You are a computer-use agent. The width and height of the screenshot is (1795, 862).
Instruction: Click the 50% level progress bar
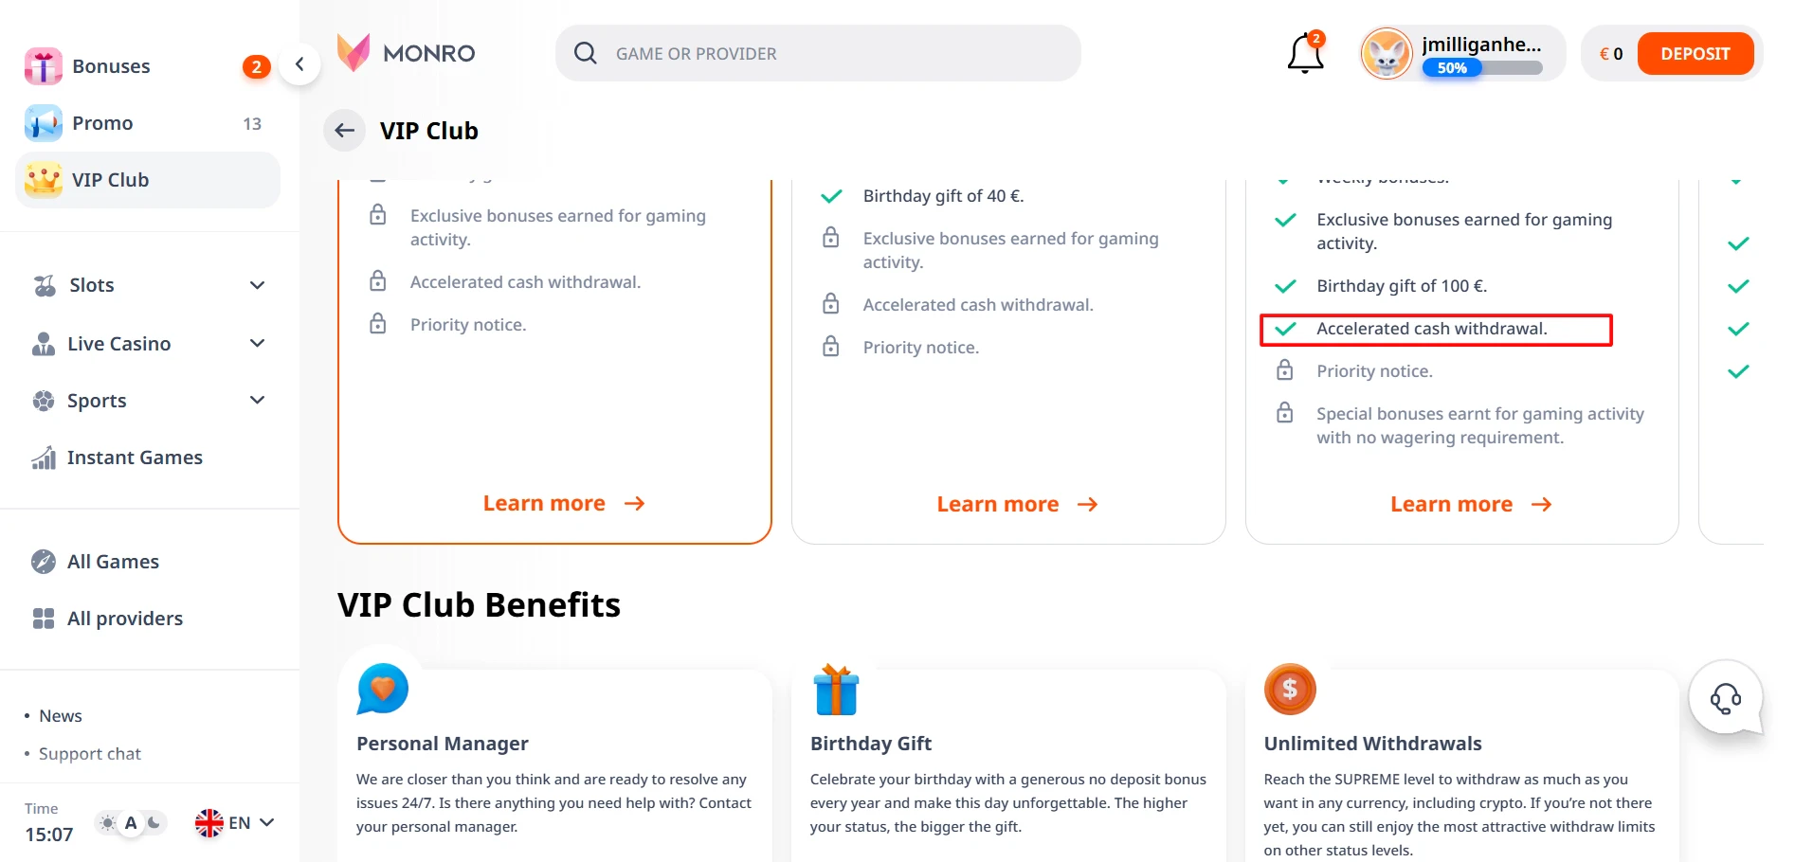1482,67
